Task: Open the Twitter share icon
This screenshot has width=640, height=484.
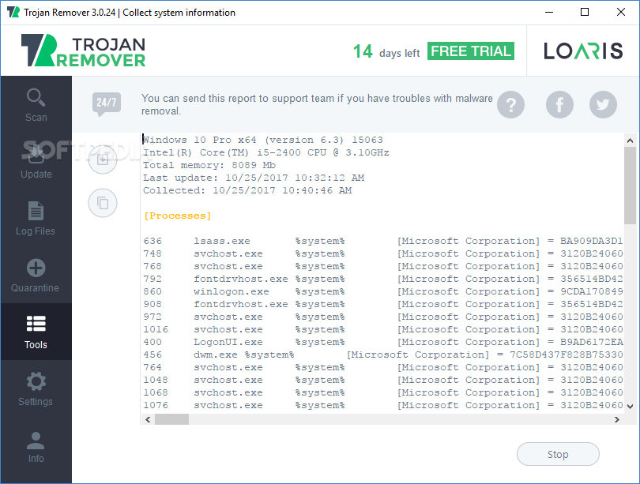Action: click(x=603, y=104)
